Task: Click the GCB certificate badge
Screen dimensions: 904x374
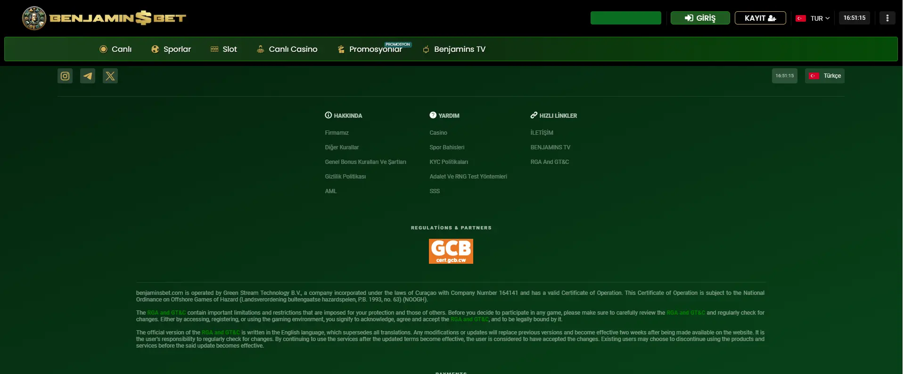Action: tap(451, 251)
